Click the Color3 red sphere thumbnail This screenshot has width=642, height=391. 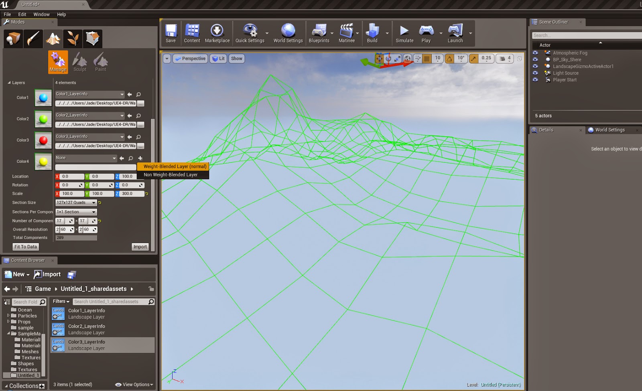pyautogui.click(x=43, y=140)
